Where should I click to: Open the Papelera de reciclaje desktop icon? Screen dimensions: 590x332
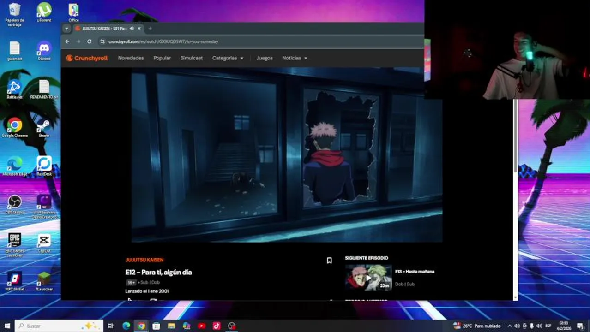click(15, 15)
